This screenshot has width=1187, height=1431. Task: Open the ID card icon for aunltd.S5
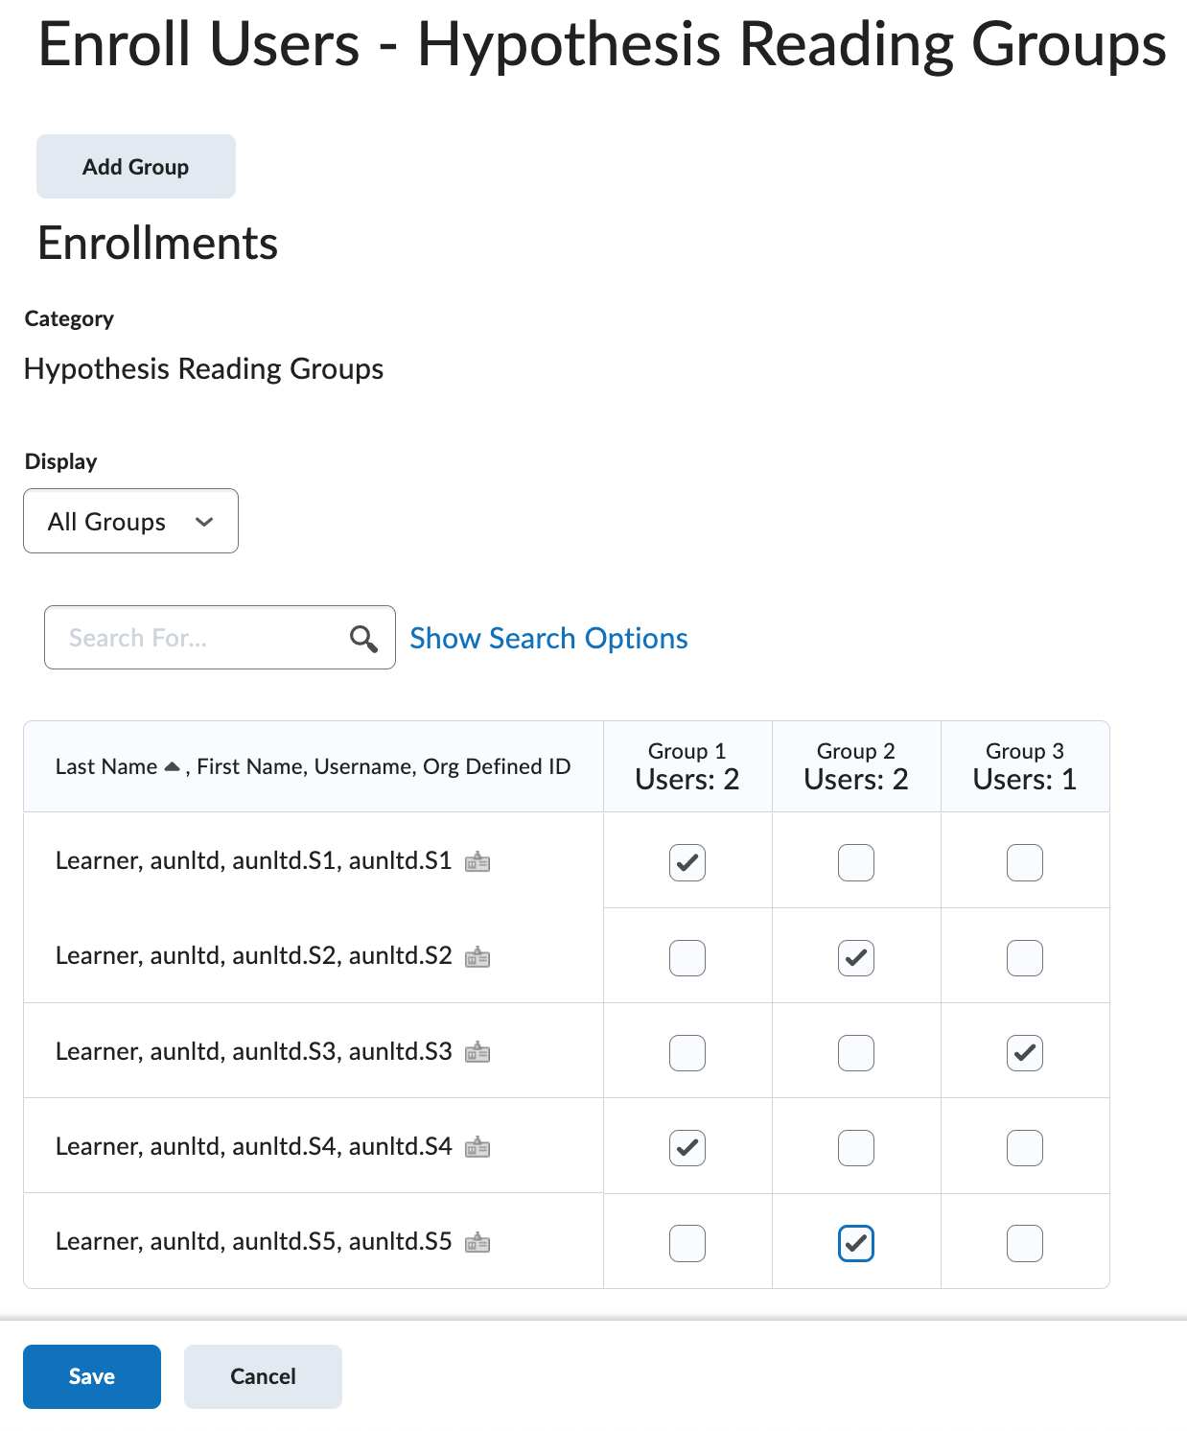click(478, 1242)
